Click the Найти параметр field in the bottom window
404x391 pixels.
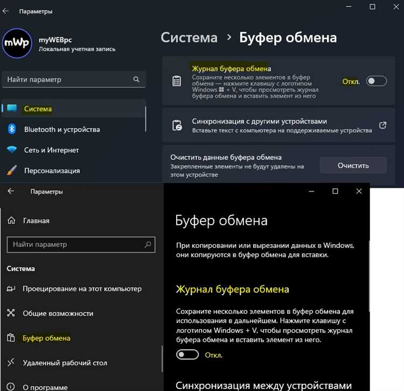pyautogui.click(x=81, y=244)
